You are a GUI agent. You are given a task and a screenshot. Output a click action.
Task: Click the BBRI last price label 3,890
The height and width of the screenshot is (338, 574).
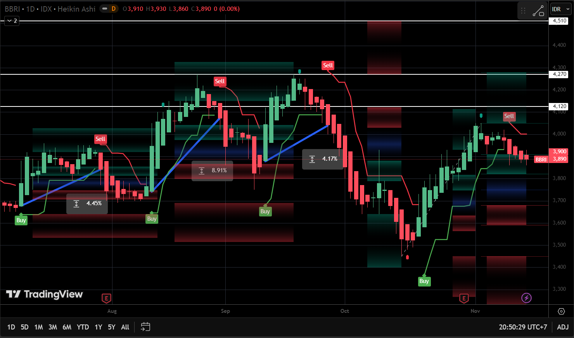(x=551, y=159)
